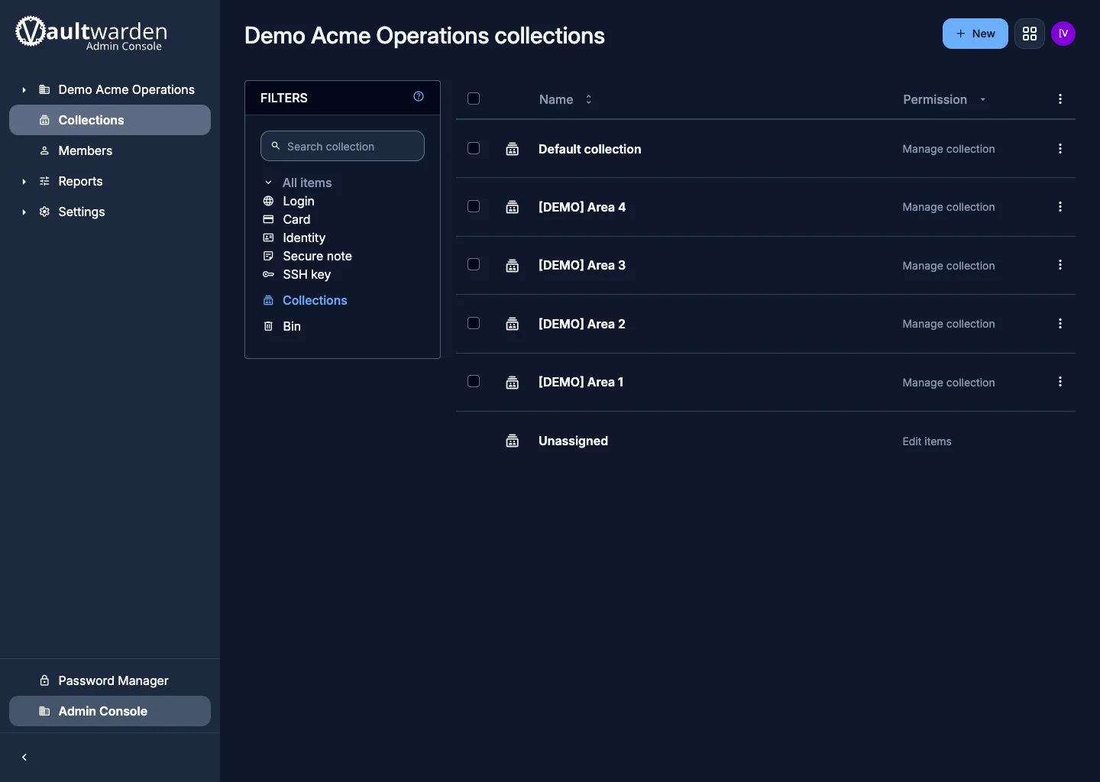Select the All items filter
Screen dimensions: 1100x782
tap(307, 183)
